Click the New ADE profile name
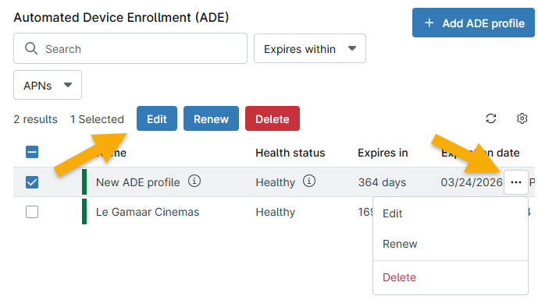Viewport: 538px width, 303px height. point(138,182)
